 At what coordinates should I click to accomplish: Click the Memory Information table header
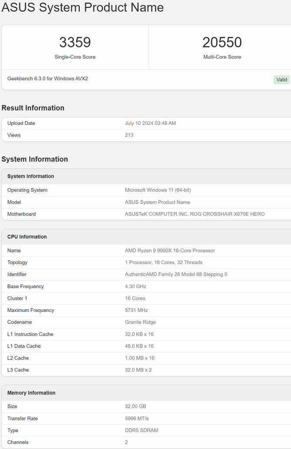[31, 393]
